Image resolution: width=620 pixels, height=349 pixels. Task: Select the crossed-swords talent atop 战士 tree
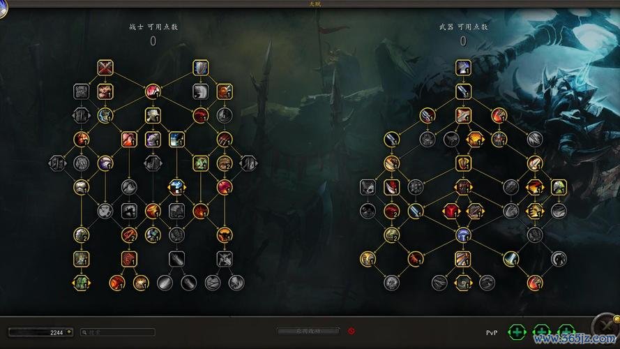point(105,68)
